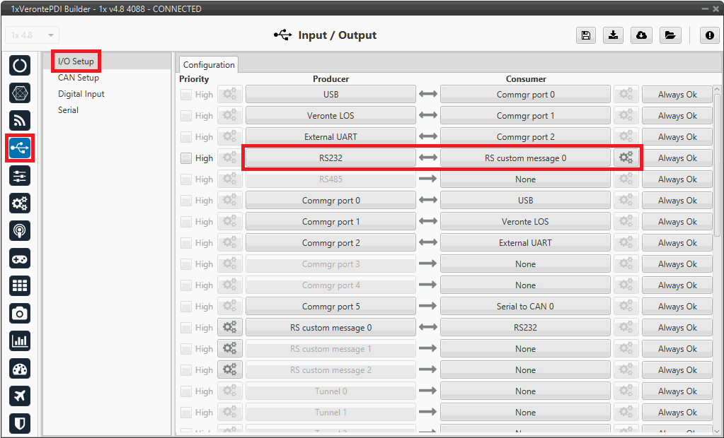
Task: Click the open folder toolbar icon
Action: (x=669, y=35)
